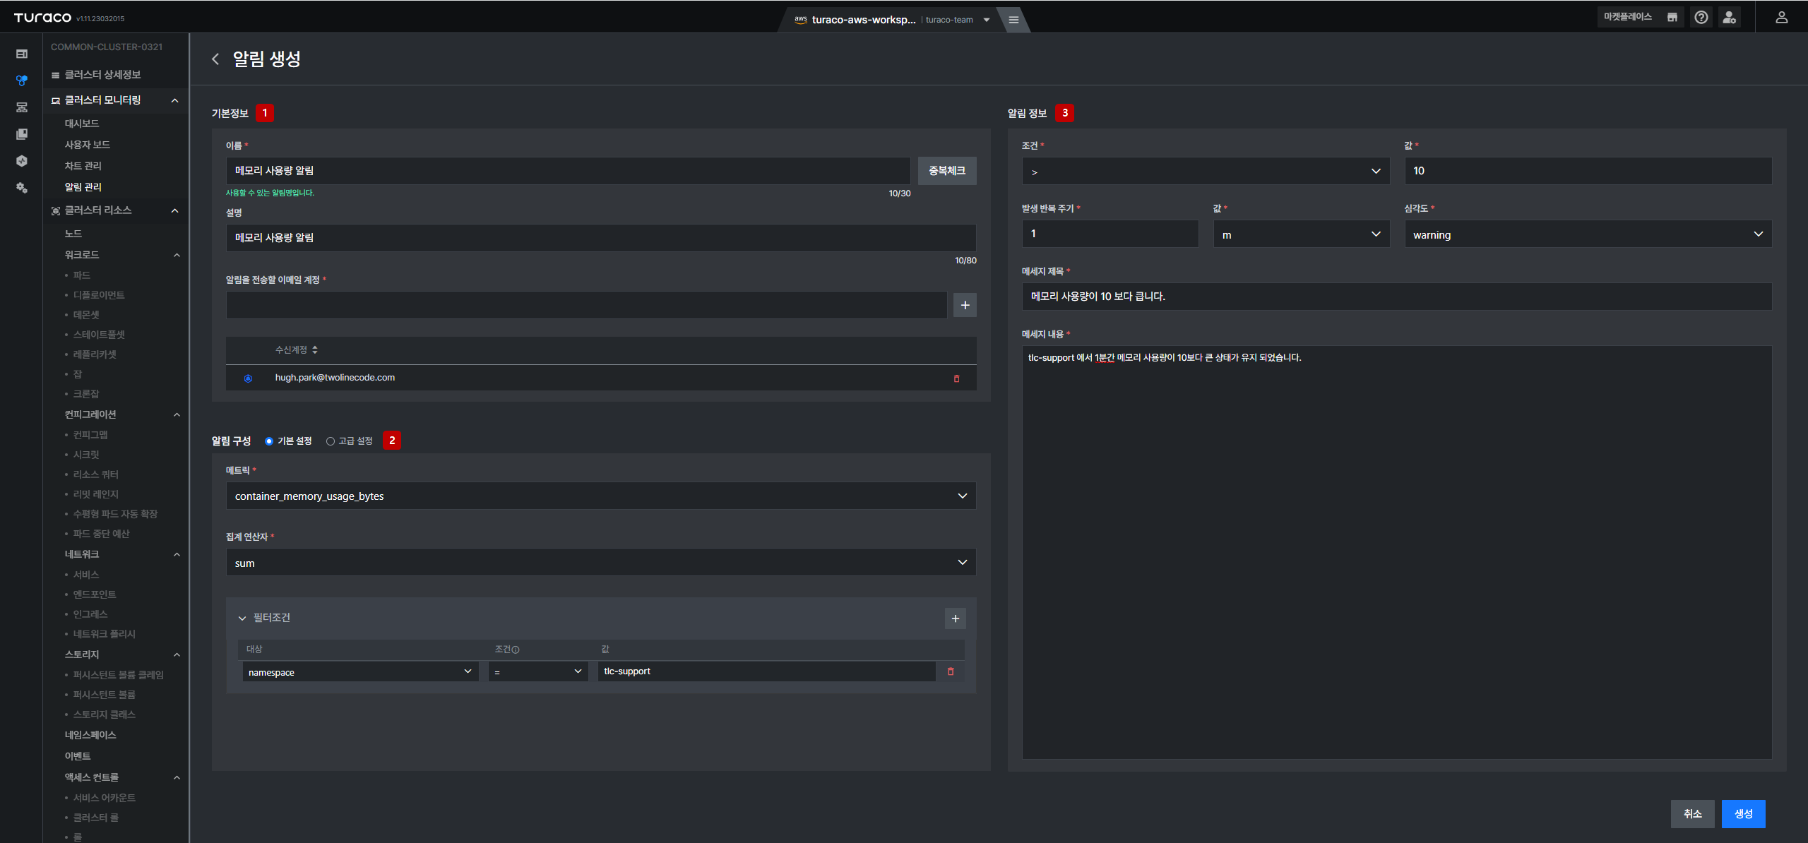Click the 메세지 제목 input field
The image size is (1808, 843).
tap(1396, 297)
